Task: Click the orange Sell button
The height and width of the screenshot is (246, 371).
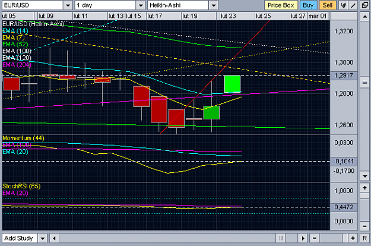Action: [328, 5]
